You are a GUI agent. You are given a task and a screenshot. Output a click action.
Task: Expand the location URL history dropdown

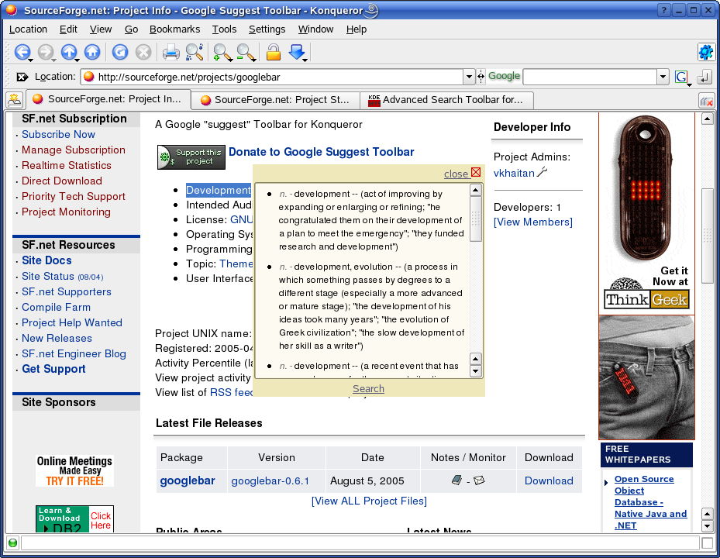click(x=468, y=77)
